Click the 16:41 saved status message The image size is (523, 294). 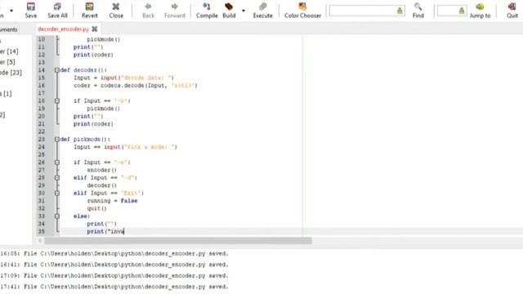click(114, 265)
